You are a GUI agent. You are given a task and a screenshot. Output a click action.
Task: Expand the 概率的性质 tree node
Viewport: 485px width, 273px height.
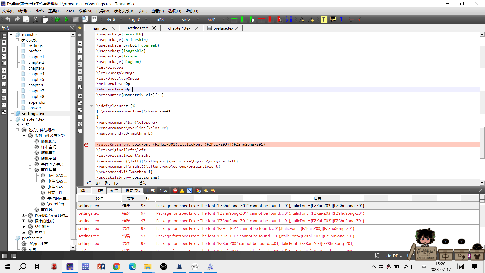[24, 221]
